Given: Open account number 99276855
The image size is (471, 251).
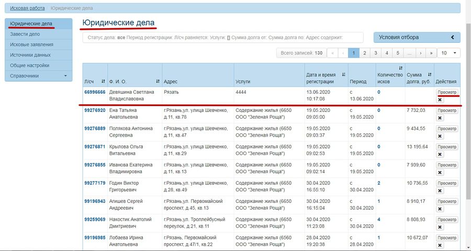Looking at the screenshot, I should [95, 165].
